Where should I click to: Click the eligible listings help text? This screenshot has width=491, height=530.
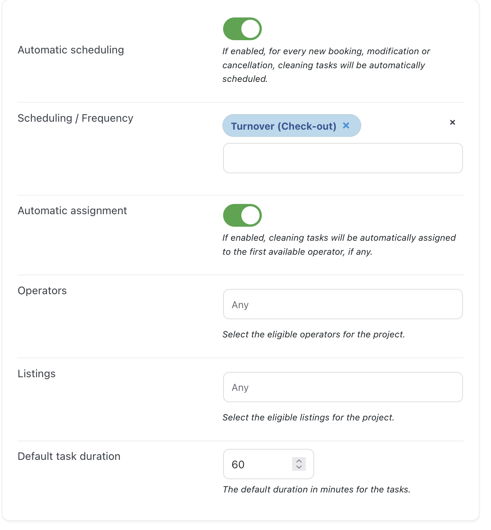[308, 417]
